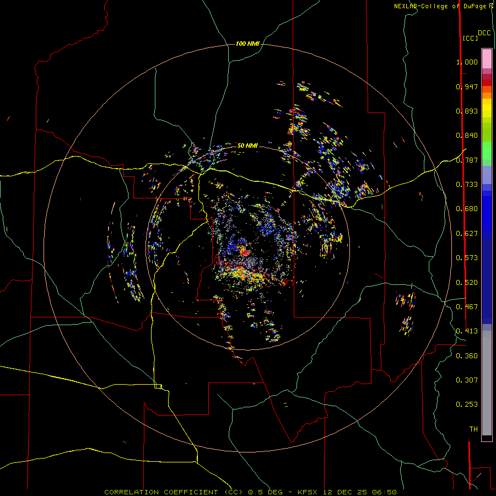Click the 0.947 color scale value

point(467,87)
